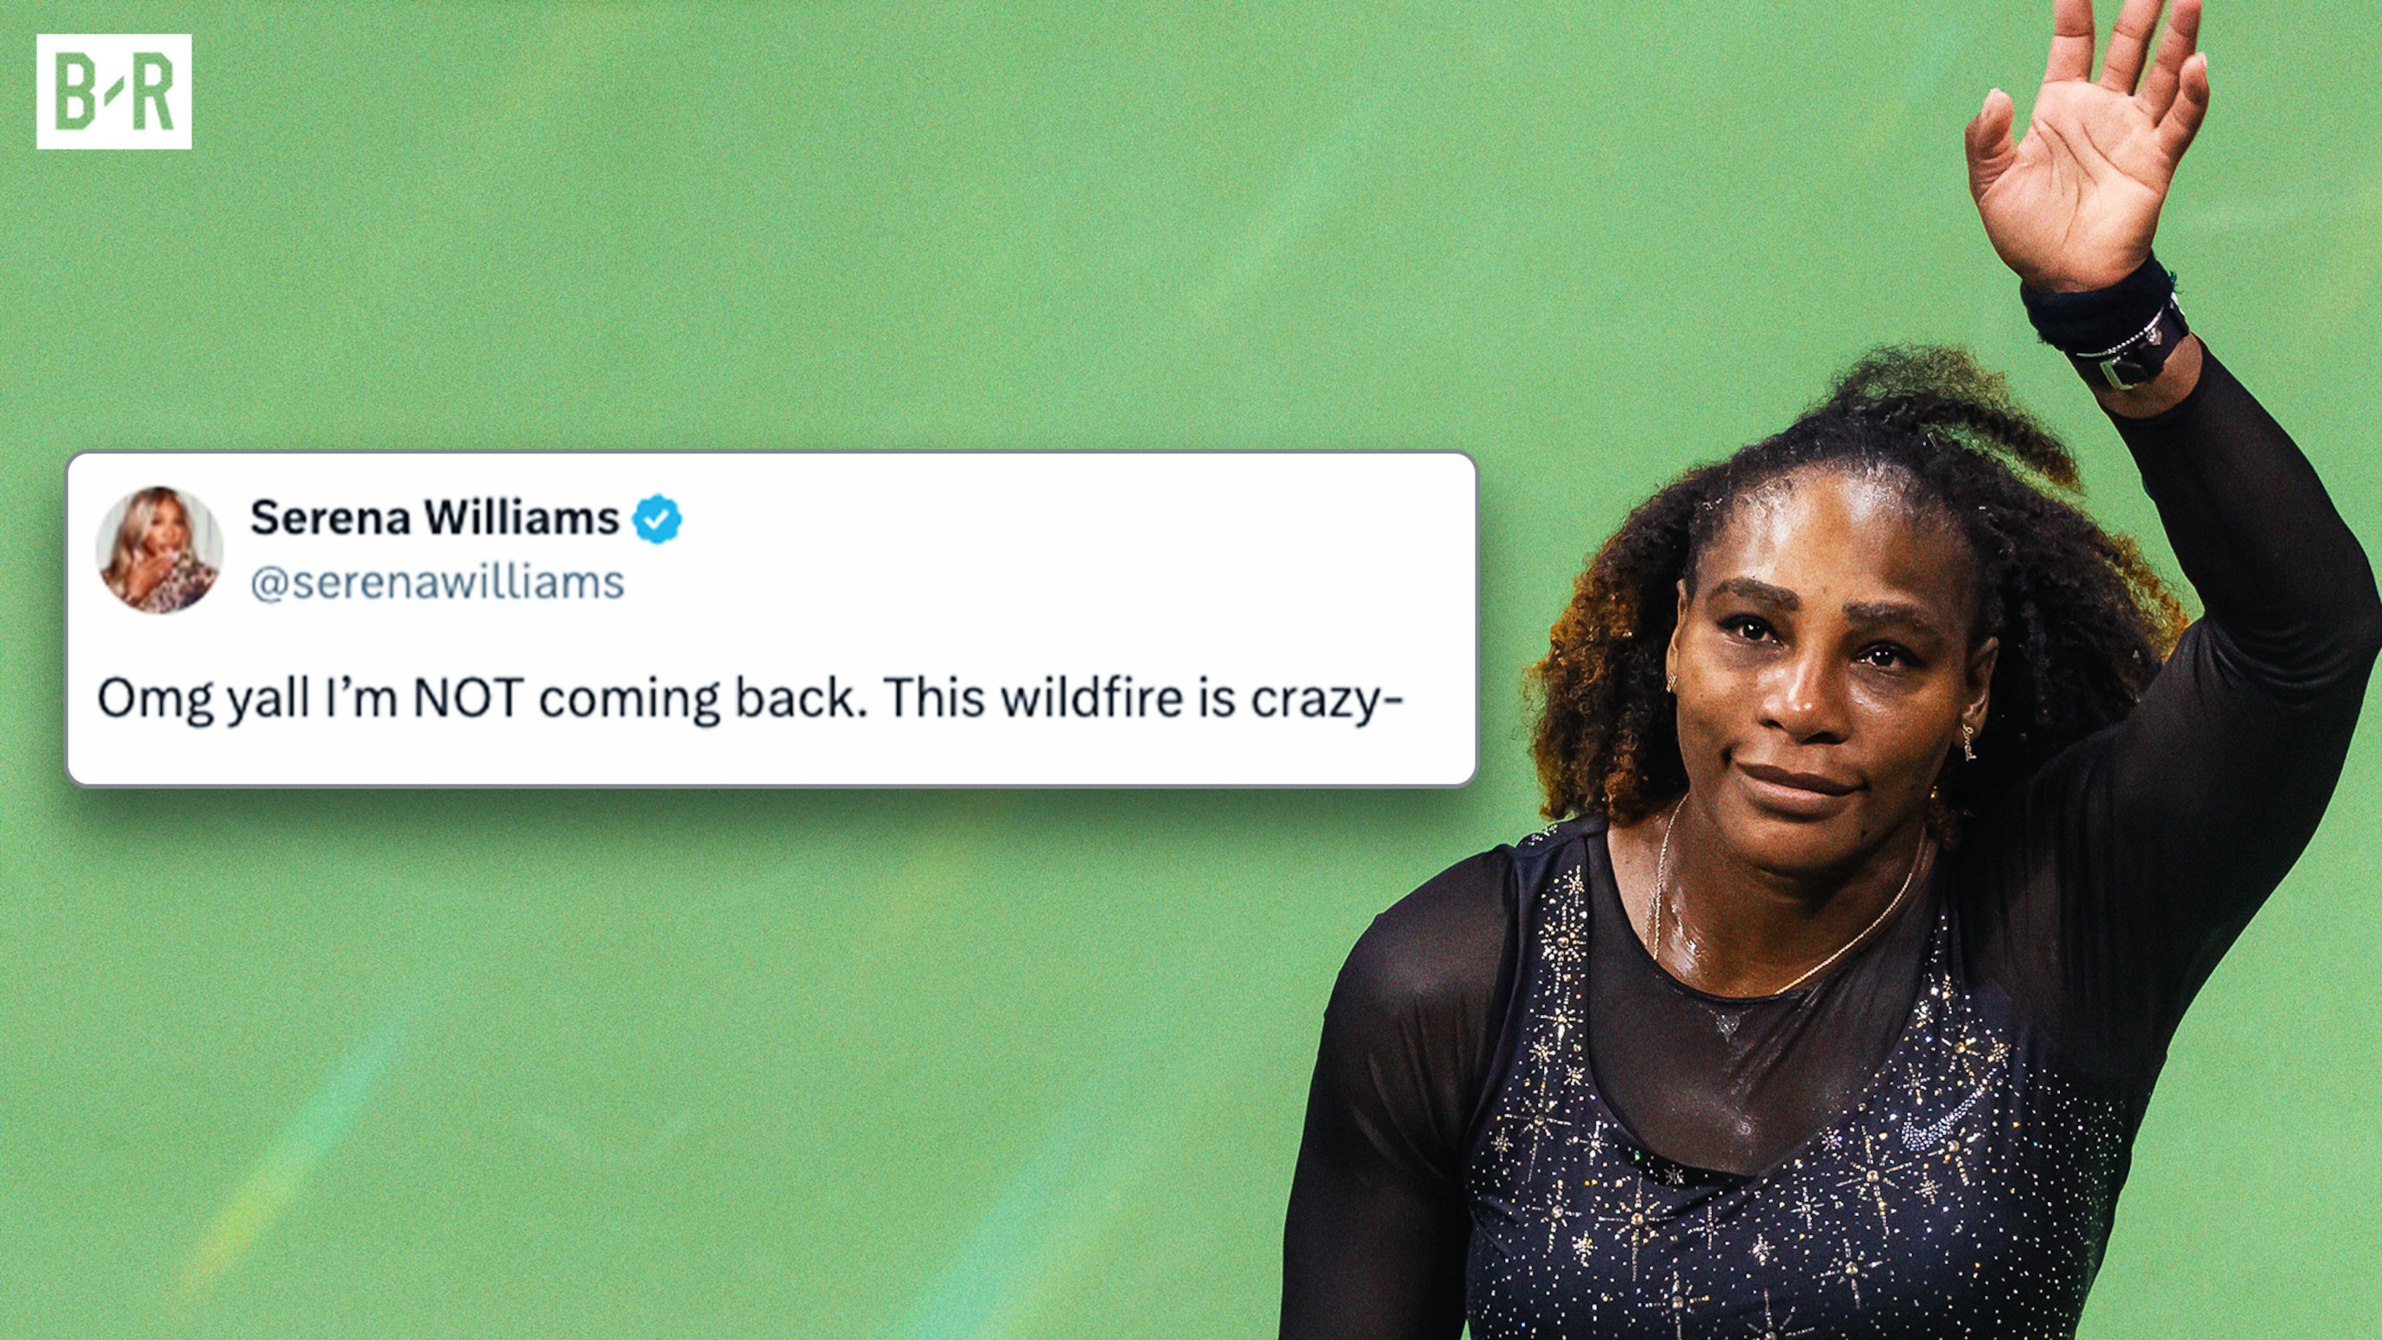2382x1340 pixels.
Task: Click the blue verified checkmark badge
Action: pyautogui.click(x=656, y=519)
